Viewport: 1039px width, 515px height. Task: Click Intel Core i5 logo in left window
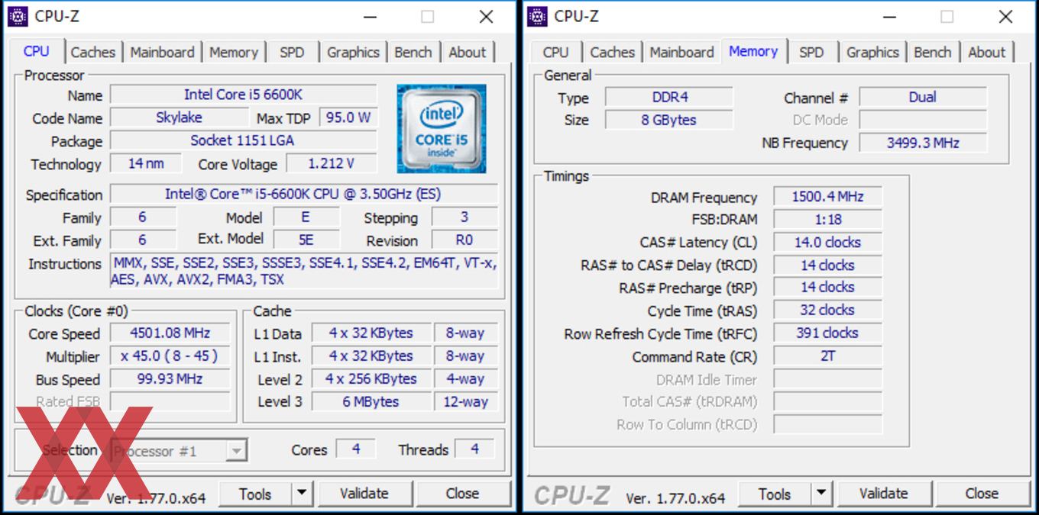442,129
